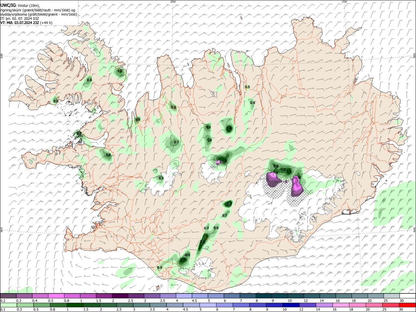The width and height of the screenshot is (416, 312).
Task: Click the 'IT: þri. 02. 07. 2024 03Z' line
Action: click(x=20, y=19)
